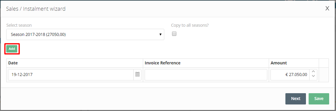Focus the Date field showing 19-12-2017
This screenshot has width=336, height=111.
coord(71,74)
